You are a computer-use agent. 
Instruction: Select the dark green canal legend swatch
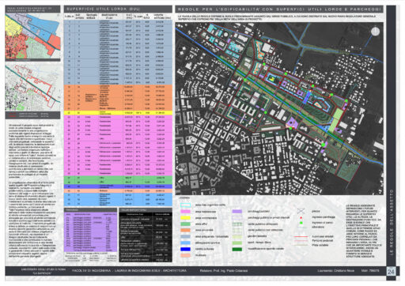(237, 249)
